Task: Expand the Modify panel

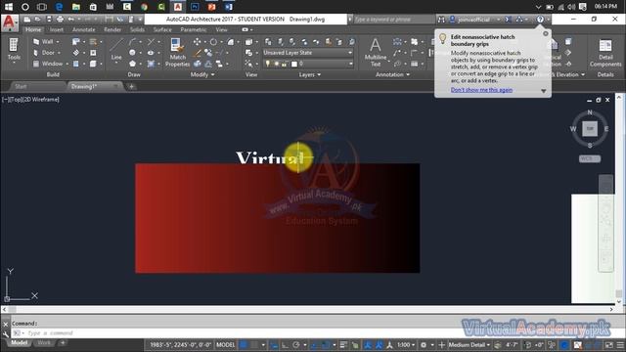Action: (202, 74)
